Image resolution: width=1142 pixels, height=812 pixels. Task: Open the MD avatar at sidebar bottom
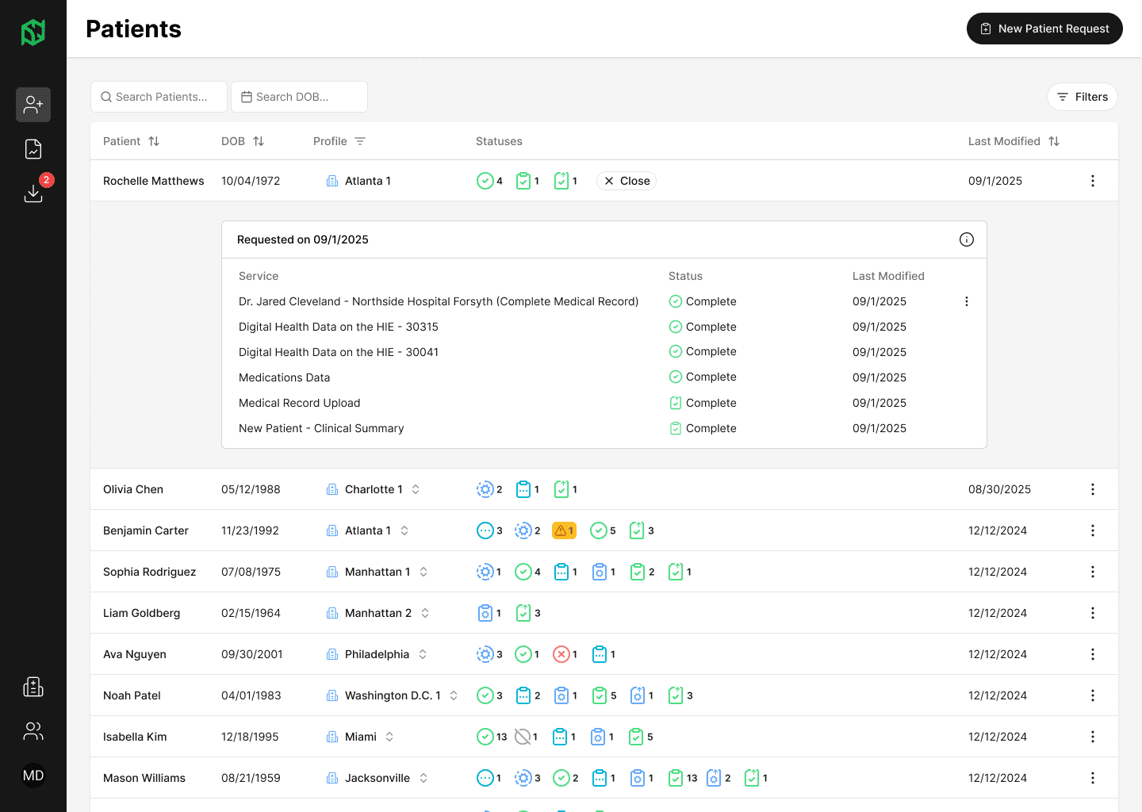33,775
